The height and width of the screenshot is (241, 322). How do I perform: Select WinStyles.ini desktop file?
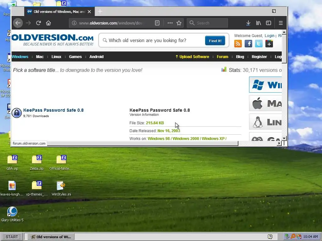coord(61,188)
